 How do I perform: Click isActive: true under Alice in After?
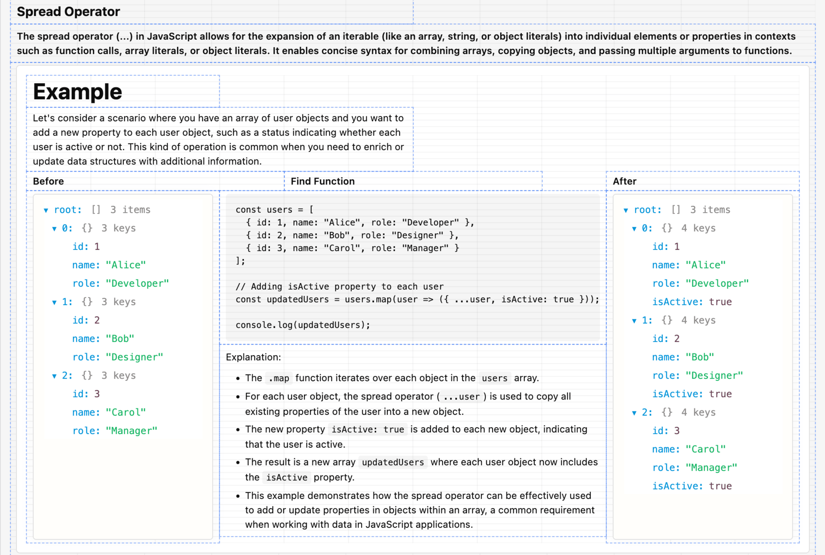tap(692, 302)
